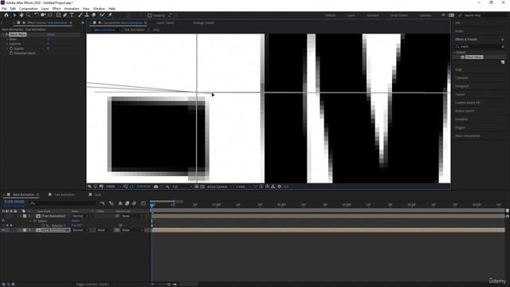Select the Roto Brush tool
The image size is (510, 287).
(103, 15)
